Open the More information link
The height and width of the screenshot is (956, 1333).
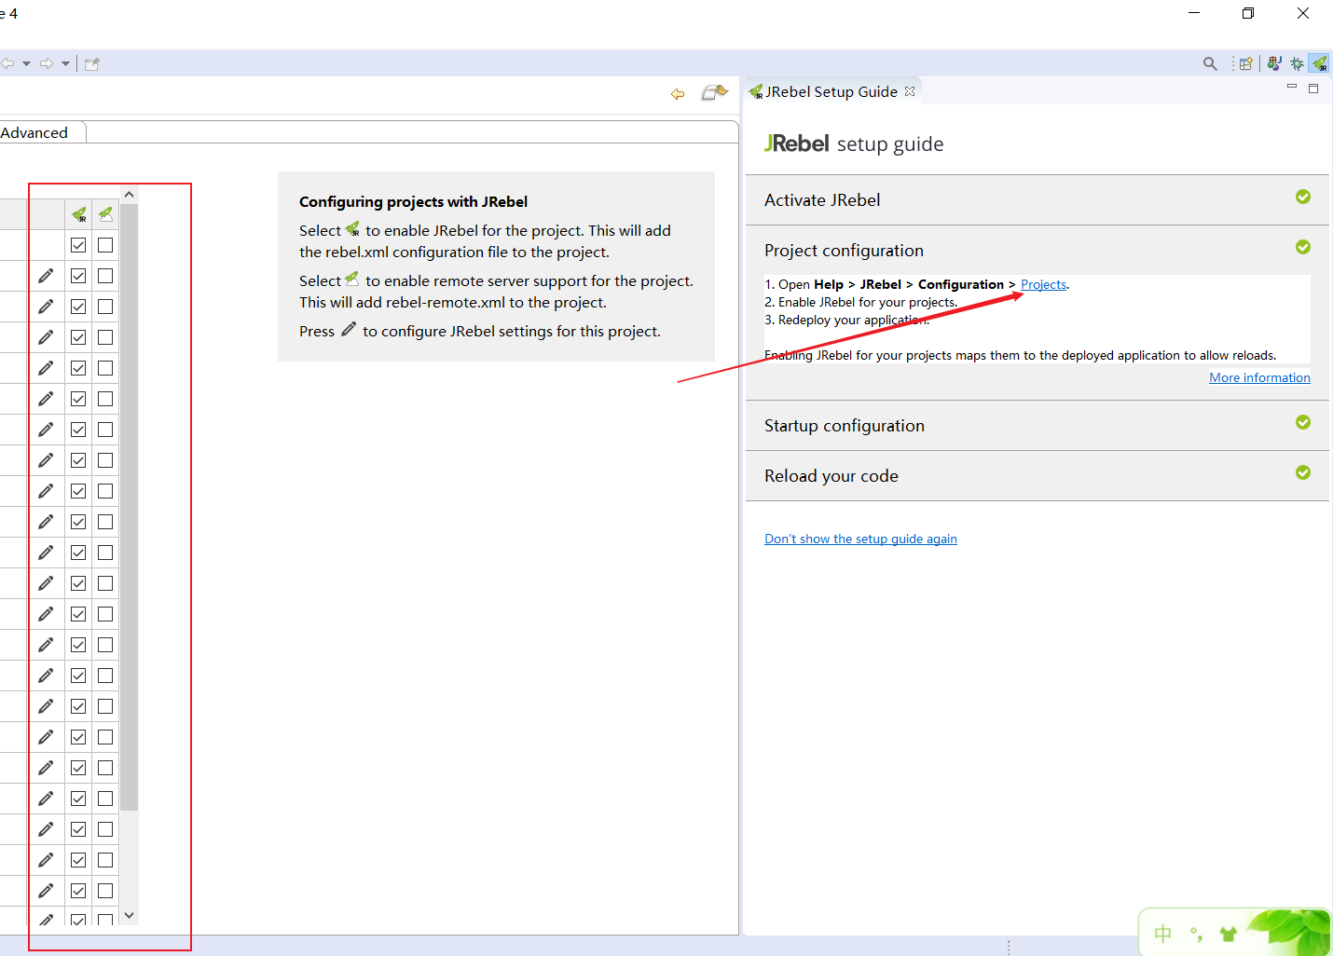1259,377
